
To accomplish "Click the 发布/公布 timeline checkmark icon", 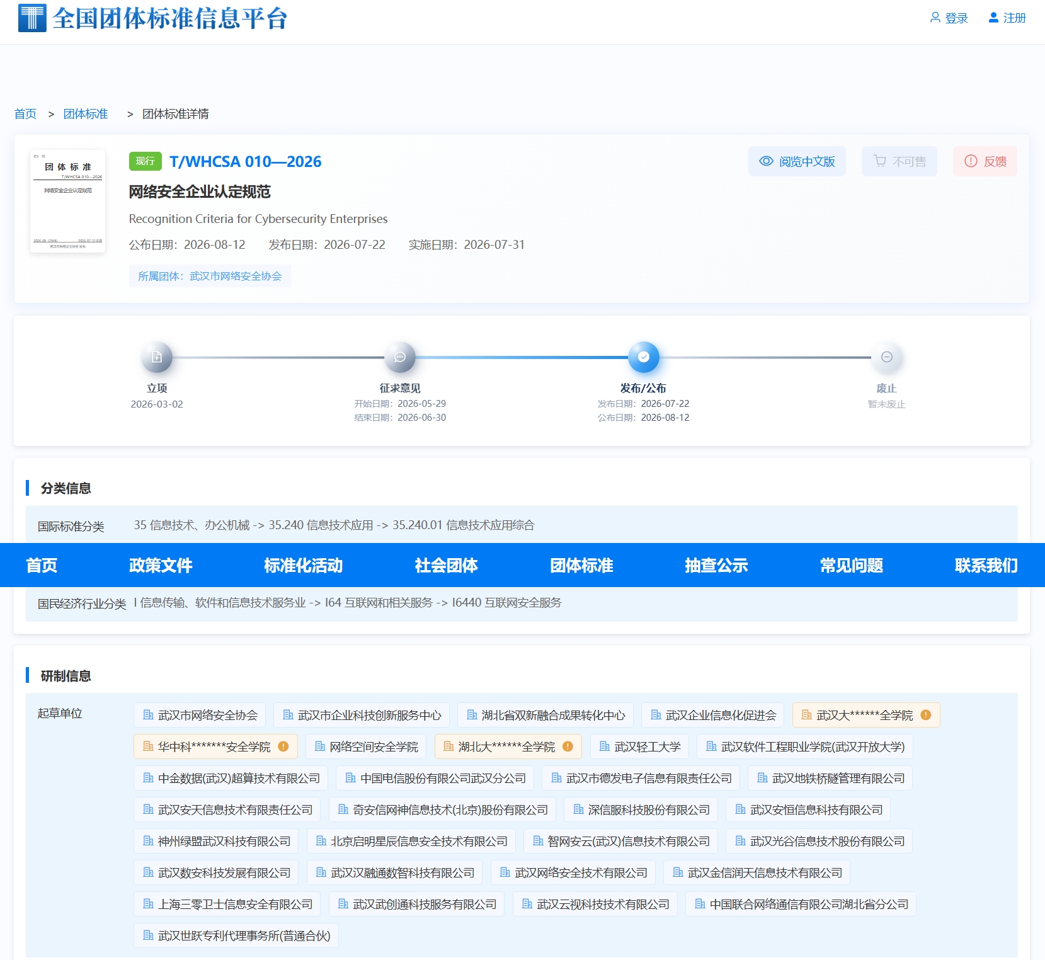I will [644, 357].
